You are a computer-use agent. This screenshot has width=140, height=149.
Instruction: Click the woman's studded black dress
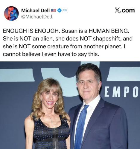click(x=51, y=133)
